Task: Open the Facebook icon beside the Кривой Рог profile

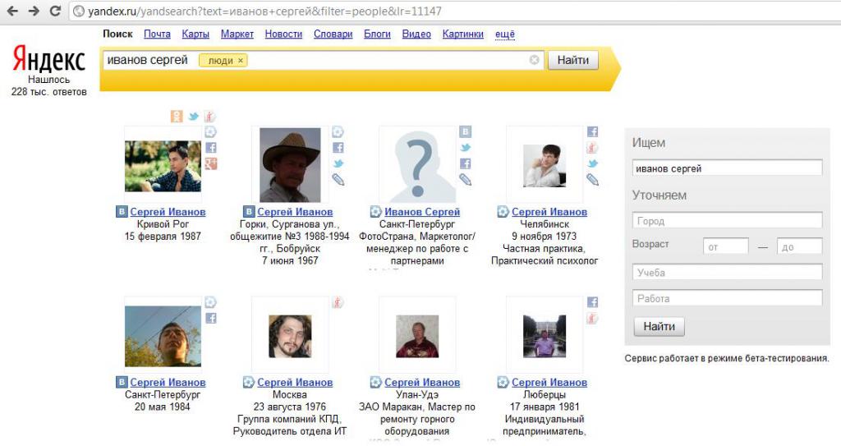Action: pyautogui.click(x=211, y=148)
